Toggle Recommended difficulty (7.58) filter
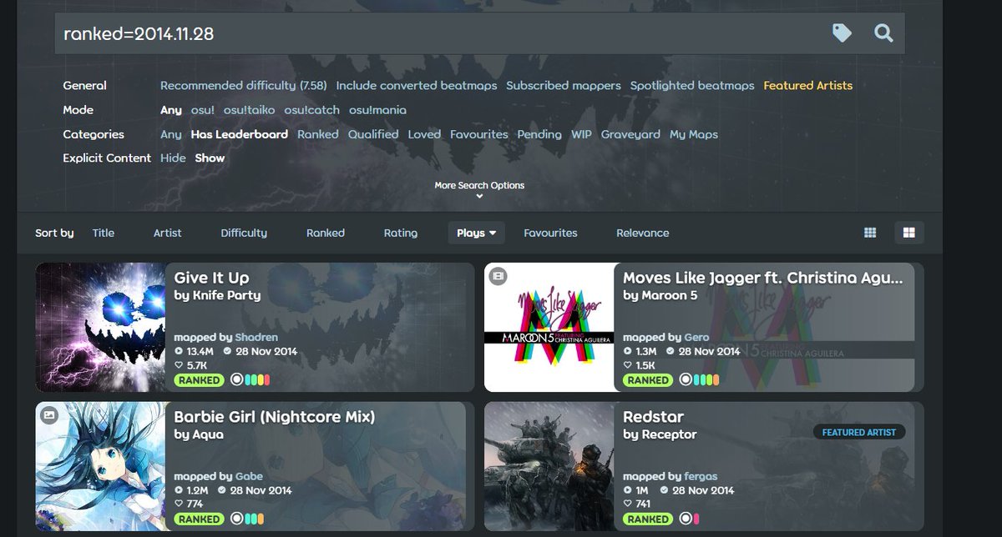 point(245,86)
